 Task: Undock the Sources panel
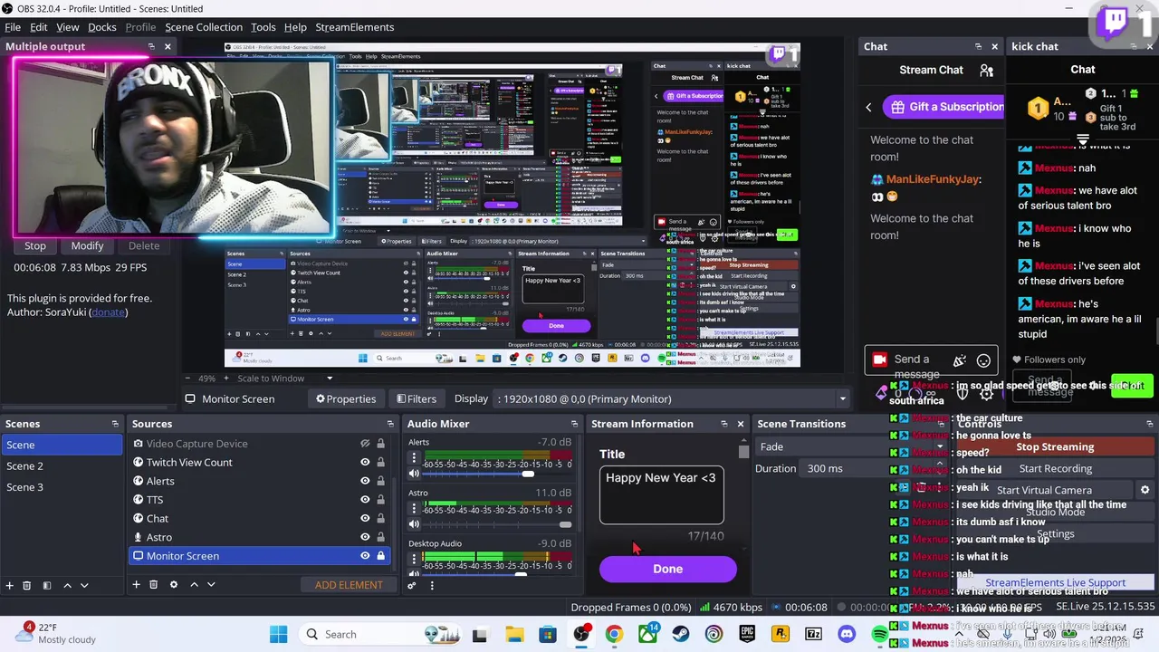390,424
